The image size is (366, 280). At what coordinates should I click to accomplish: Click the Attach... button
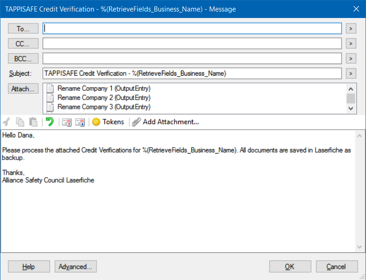pyautogui.click(x=23, y=89)
